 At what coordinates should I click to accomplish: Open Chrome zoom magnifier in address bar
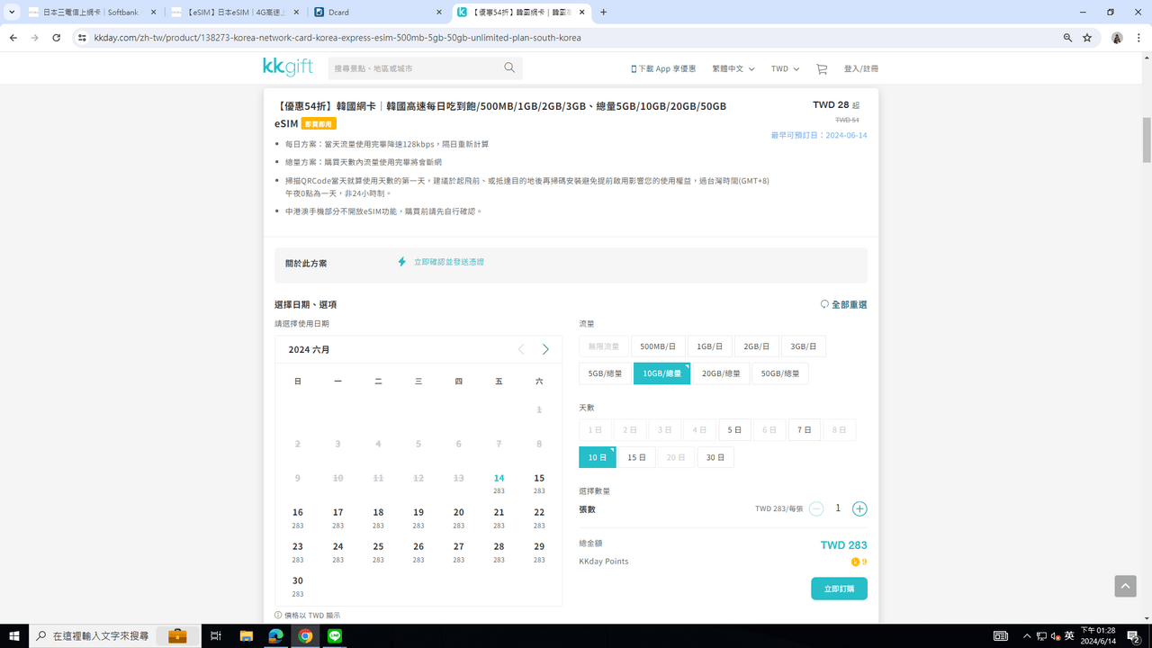(x=1067, y=38)
